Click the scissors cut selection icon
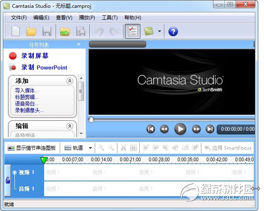The width and height of the screenshot is (264, 211). [124, 148]
